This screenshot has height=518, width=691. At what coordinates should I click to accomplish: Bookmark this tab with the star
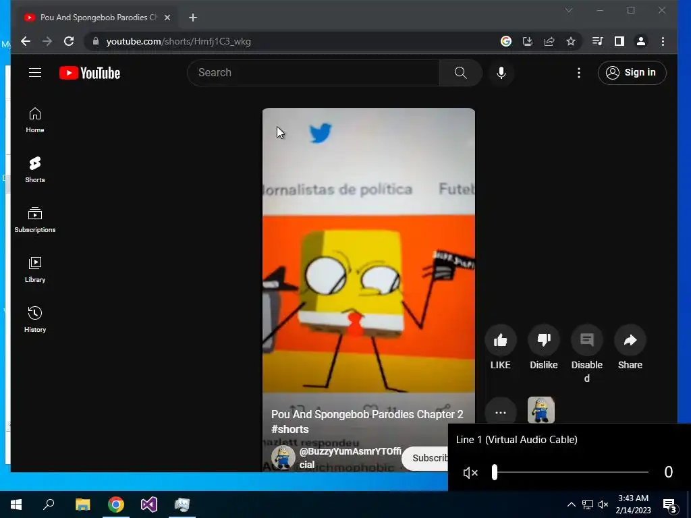(x=571, y=41)
